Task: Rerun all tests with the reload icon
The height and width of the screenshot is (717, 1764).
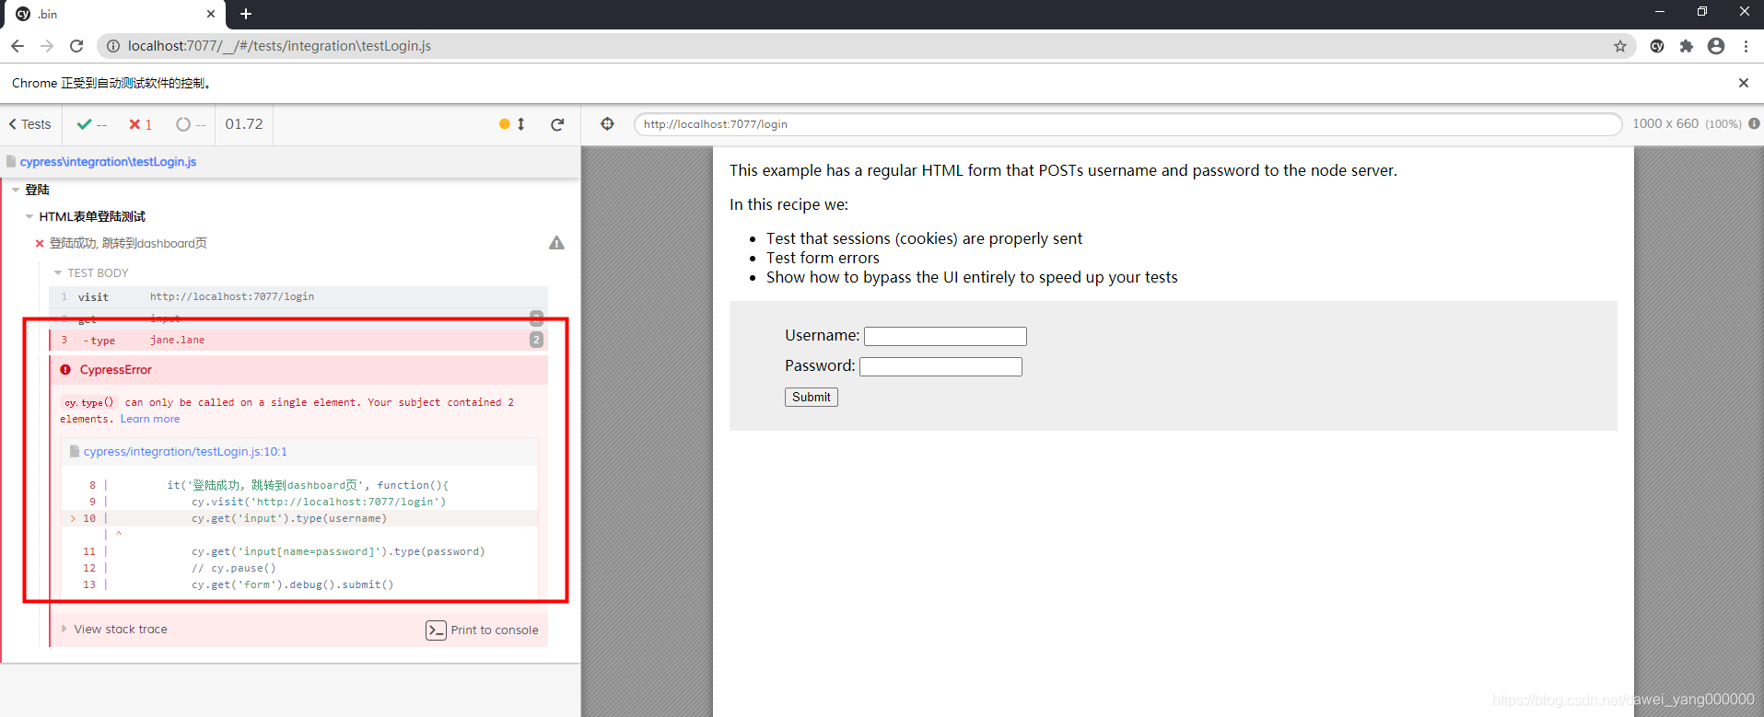Action: click(557, 124)
